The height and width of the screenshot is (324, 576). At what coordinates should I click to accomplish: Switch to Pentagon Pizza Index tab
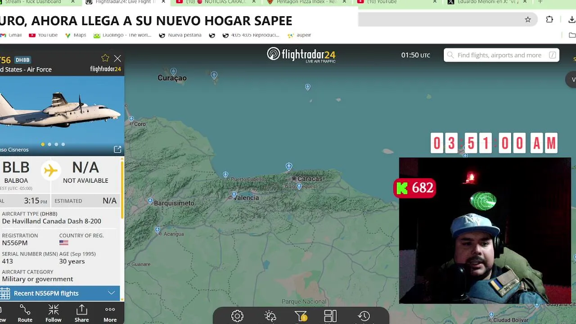tap(307, 2)
